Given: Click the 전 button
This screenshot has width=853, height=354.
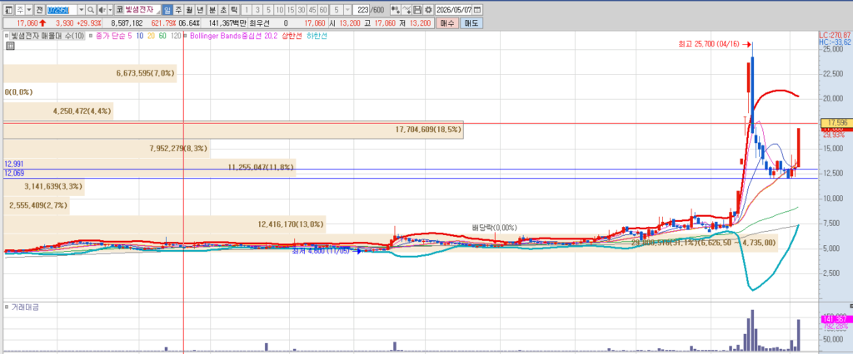Looking at the screenshot, I should click(39, 10).
